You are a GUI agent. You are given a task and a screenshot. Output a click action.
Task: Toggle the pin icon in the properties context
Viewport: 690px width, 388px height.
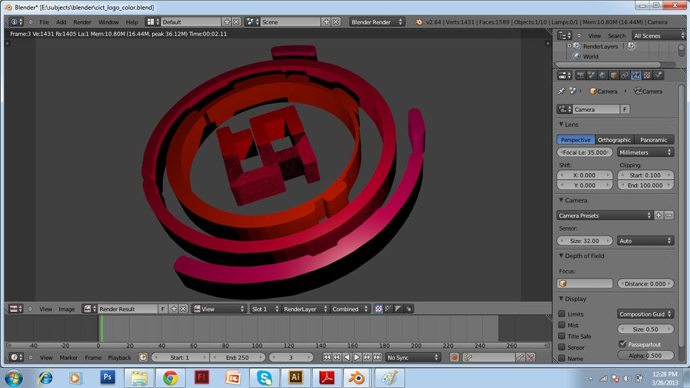tap(561, 91)
